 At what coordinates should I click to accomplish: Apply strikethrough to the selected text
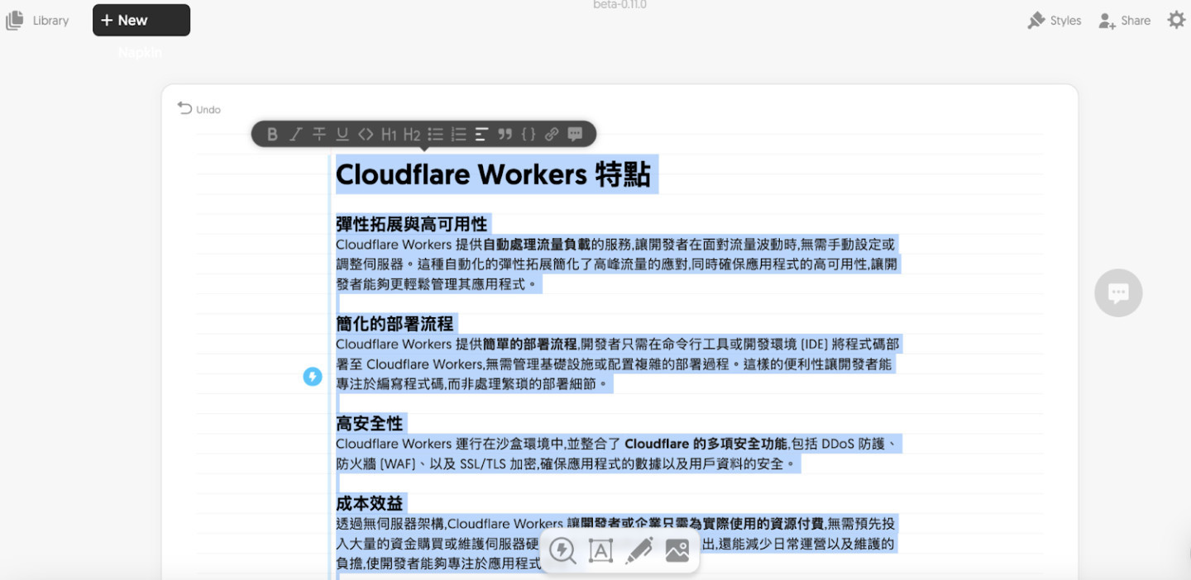[x=319, y=134]
